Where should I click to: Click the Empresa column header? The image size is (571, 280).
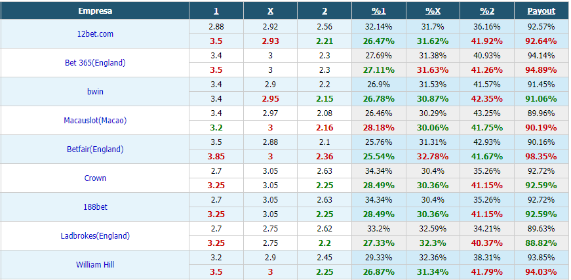[x=95, y=11]
